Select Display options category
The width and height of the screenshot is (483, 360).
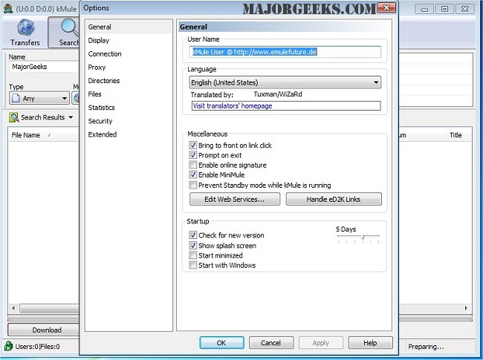99,40
